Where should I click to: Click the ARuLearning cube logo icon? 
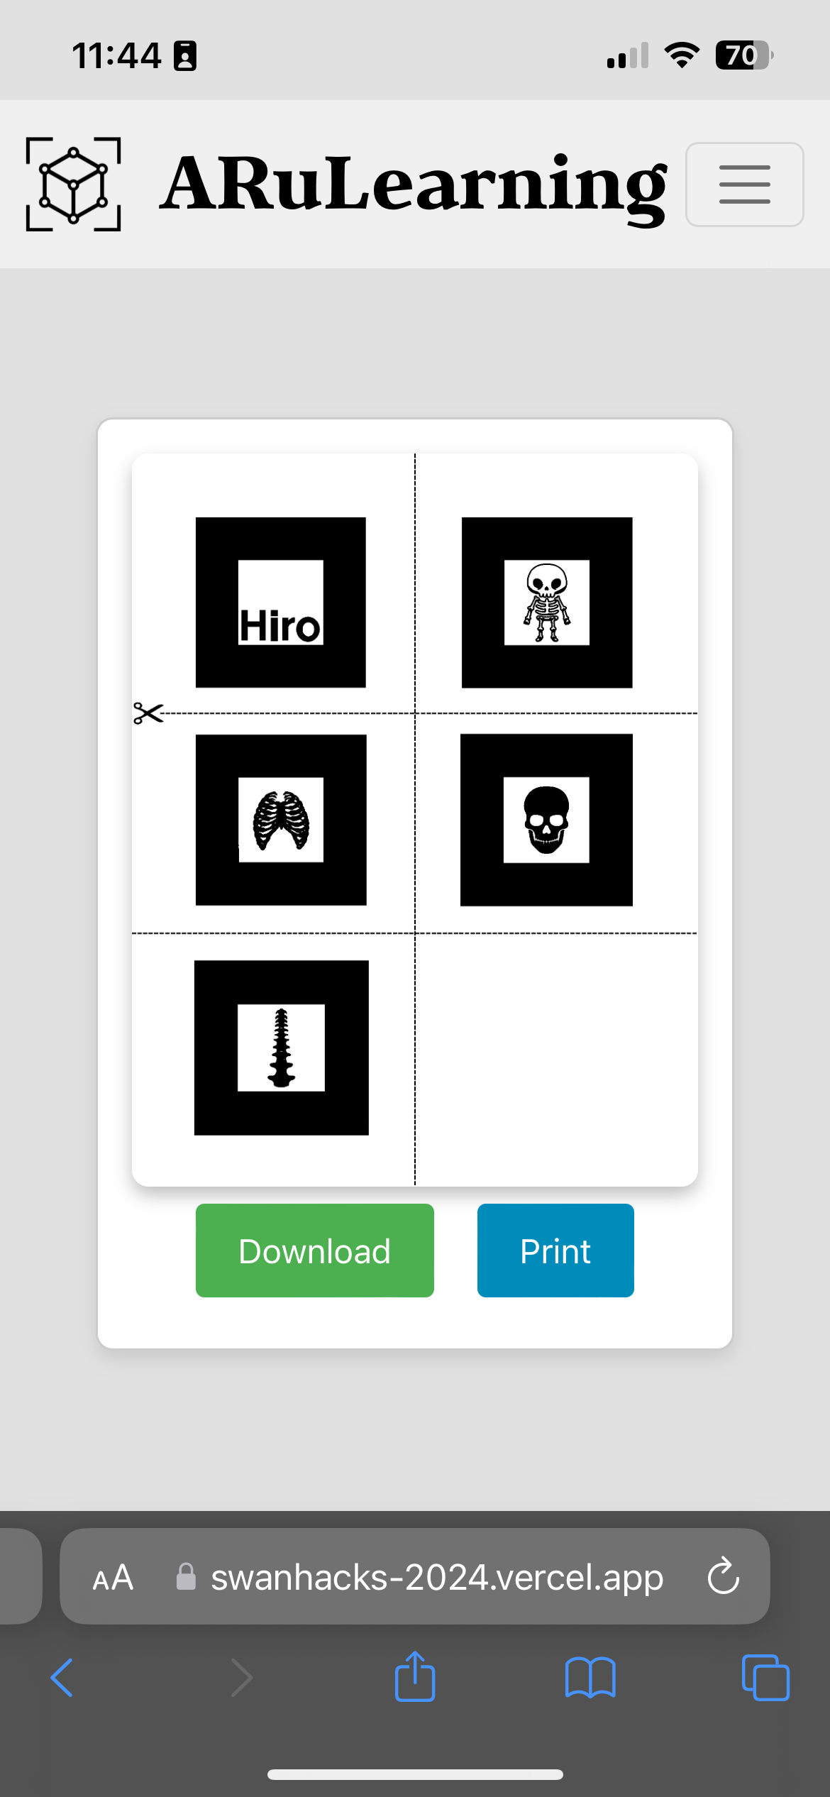(73, 184)
